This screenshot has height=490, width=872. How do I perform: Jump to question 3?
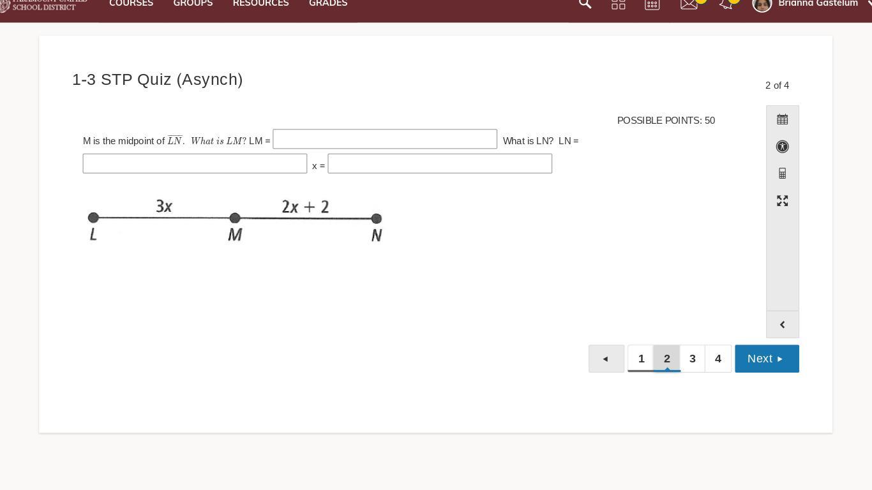(x=693, y=359)
